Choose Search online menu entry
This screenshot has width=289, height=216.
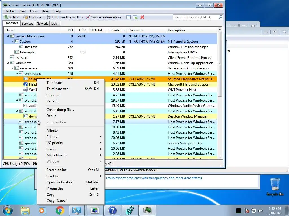75,170
